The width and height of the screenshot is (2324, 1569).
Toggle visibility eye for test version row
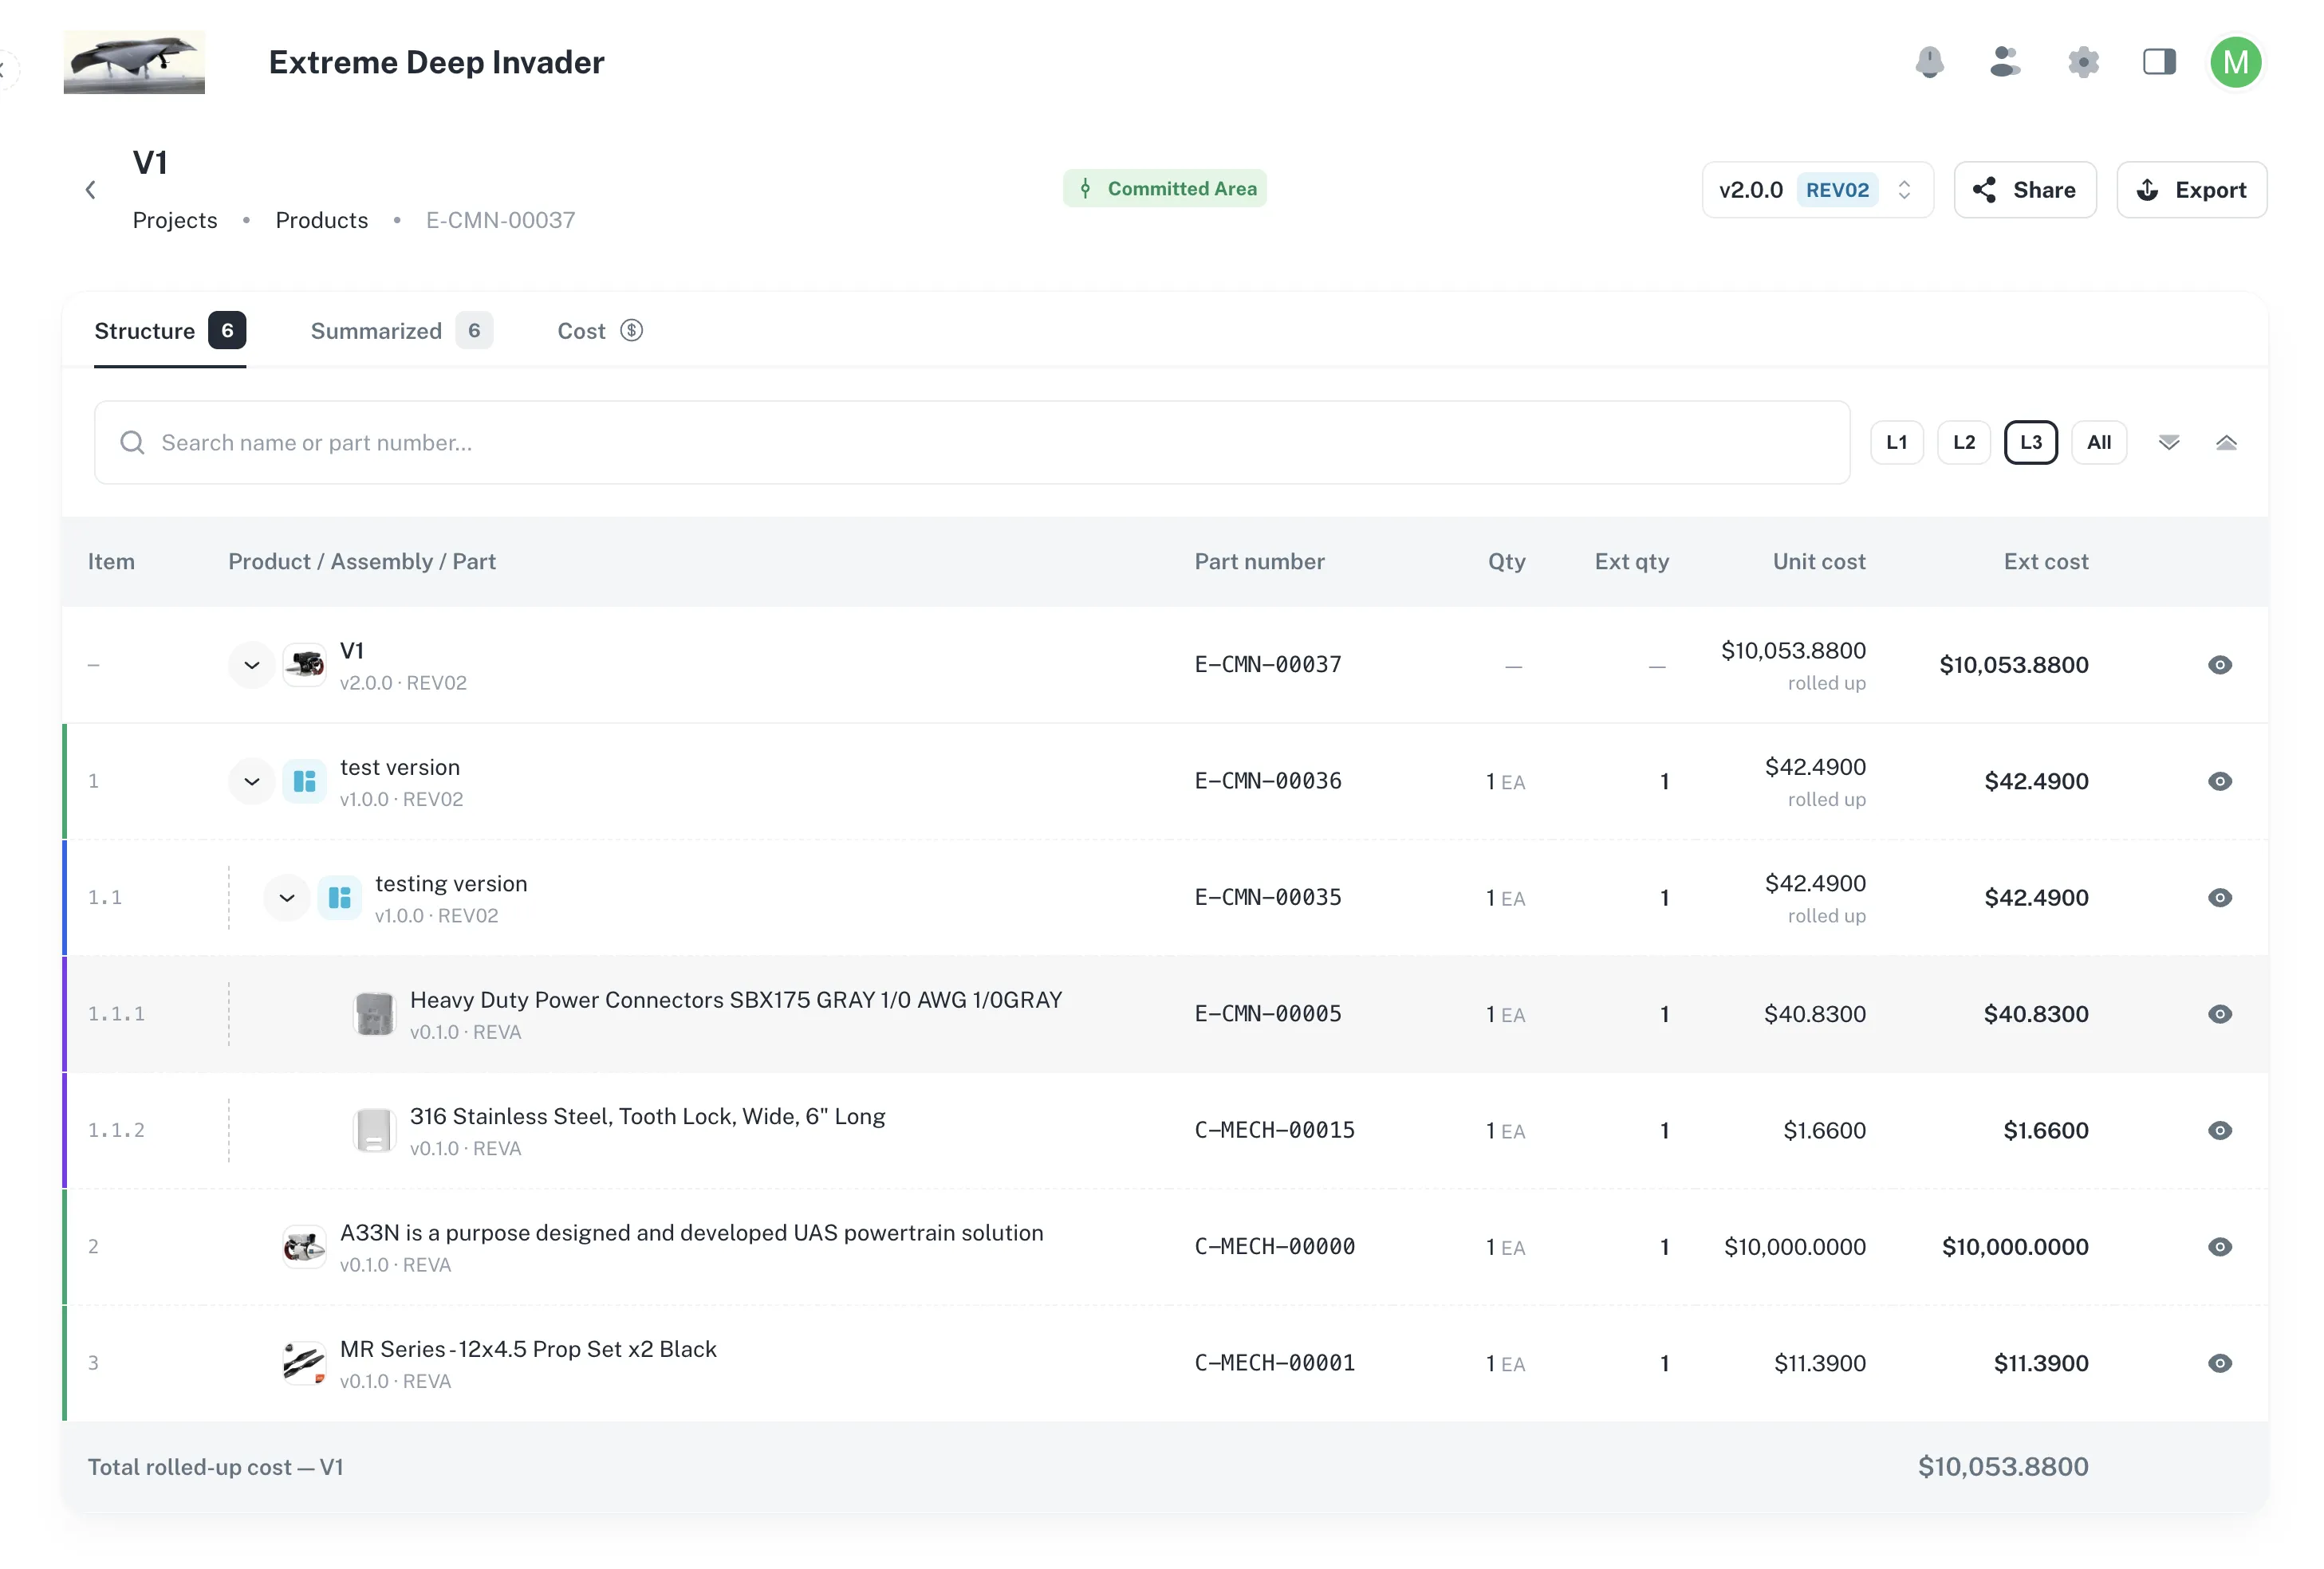[x=2219, y=781]
